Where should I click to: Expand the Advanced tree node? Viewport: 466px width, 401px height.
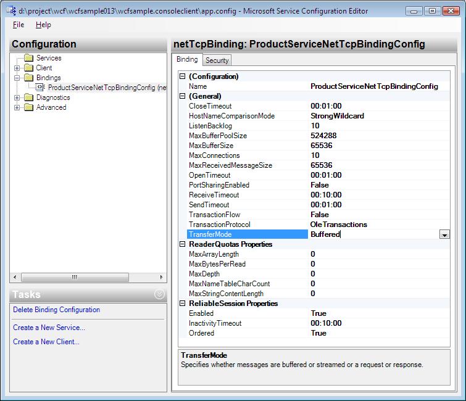(17, 107)
